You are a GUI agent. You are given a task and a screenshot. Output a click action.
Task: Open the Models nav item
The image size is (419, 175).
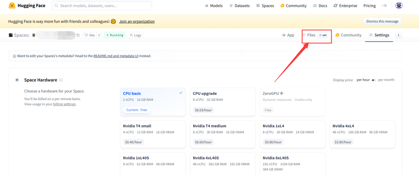point(213,5)
